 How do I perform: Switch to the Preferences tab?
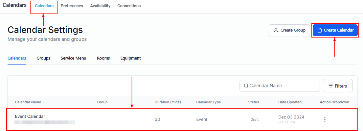(72, 6)
